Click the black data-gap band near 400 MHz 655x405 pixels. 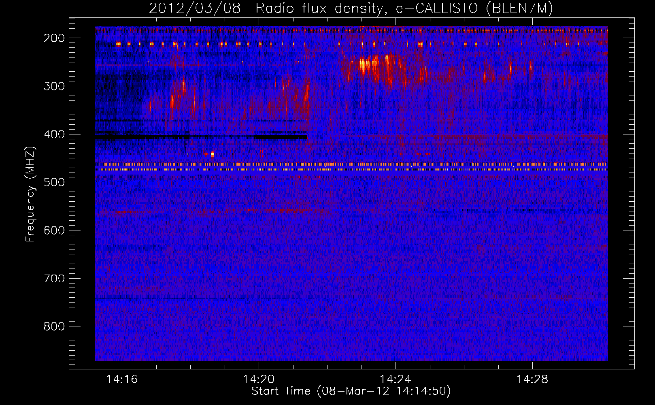pyautogui.click(x=201, y=137)
